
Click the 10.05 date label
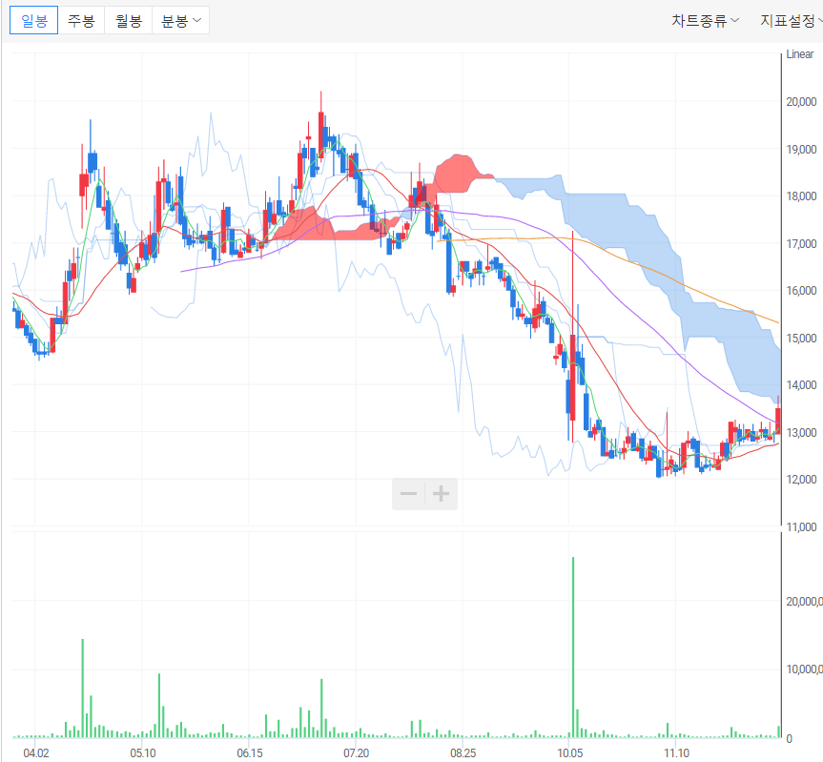pos(570,753)
